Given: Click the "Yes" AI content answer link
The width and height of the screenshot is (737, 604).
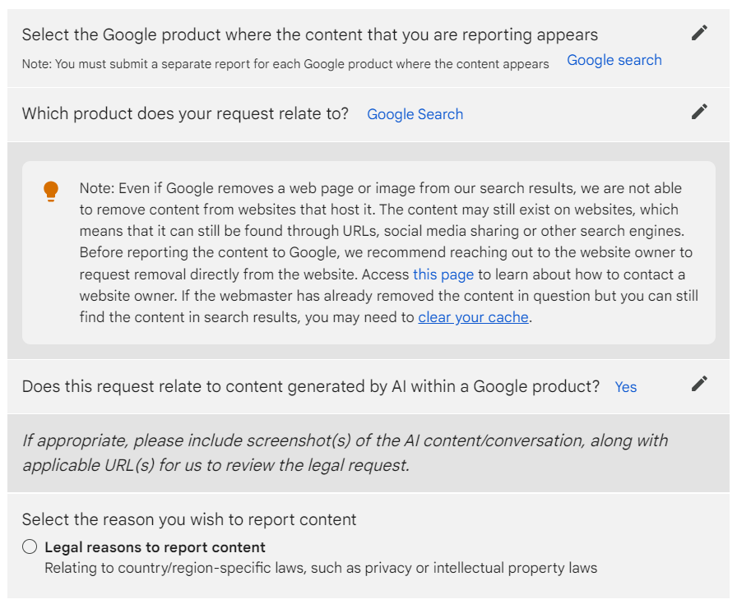Looking at the screenshot, I should point(626,386).
